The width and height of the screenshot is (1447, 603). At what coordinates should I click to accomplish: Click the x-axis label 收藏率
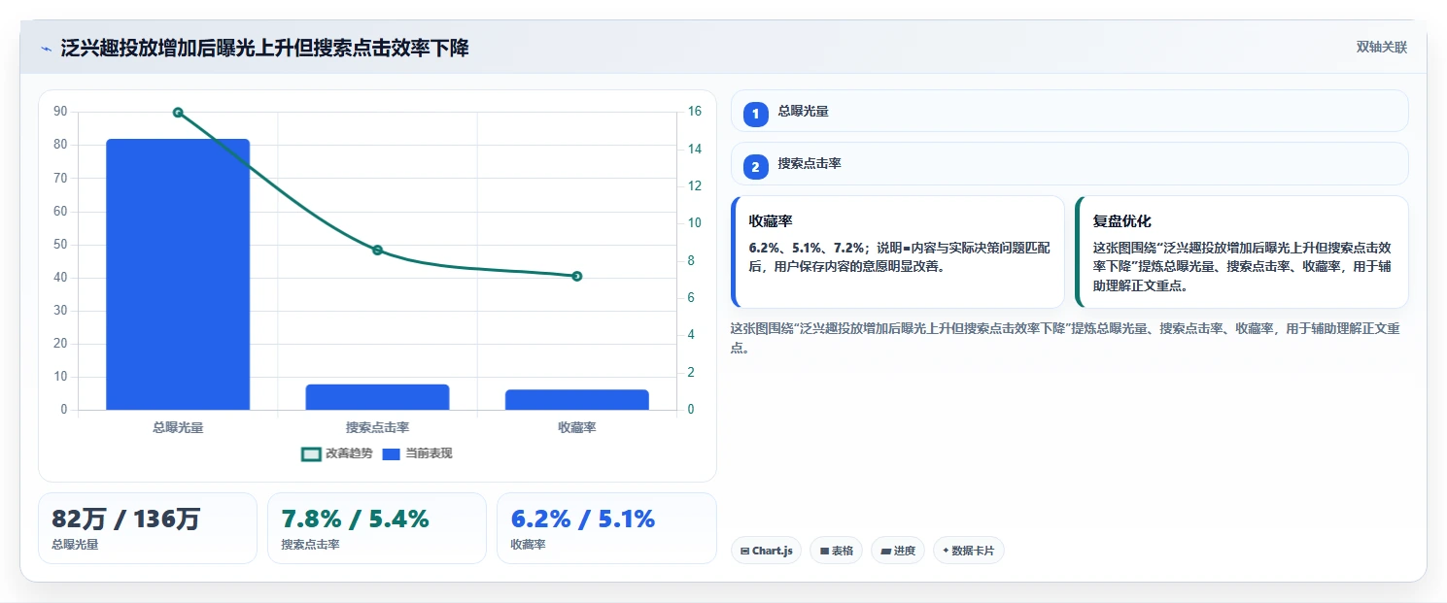click(x=576, y=427)
